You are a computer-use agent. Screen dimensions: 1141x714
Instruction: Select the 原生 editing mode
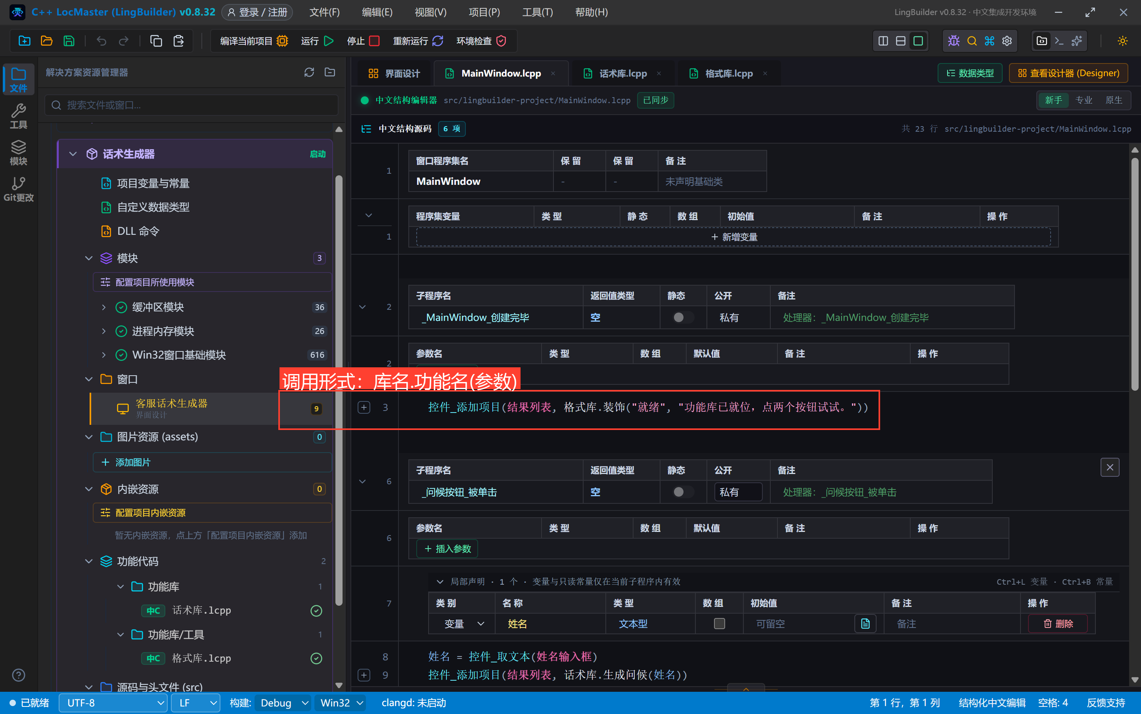point(1114,100)
